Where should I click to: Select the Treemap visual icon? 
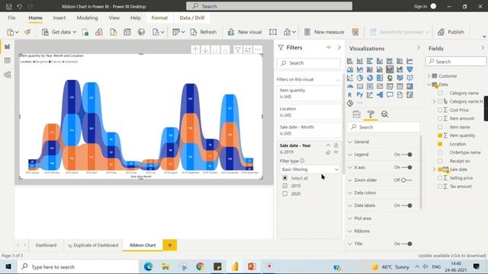380,78
